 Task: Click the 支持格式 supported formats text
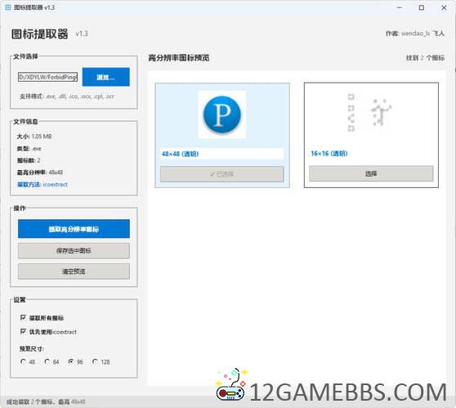pyautogui.click(x=67, y=96)
